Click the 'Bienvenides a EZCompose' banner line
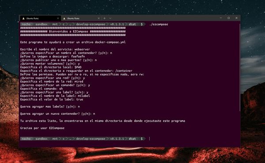The image size is (265, 163). [73, 31]
